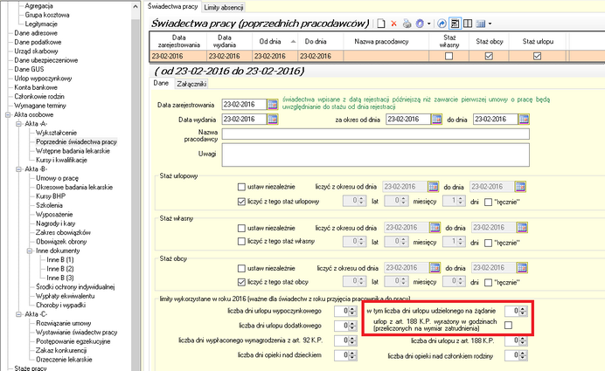Open Dane GUS tree item
Image resolution: width=605 pixels, height=371 pixels.
point(29,69)
